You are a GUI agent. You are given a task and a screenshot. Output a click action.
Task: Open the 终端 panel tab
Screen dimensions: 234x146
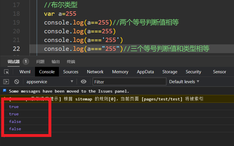(71, 62)
